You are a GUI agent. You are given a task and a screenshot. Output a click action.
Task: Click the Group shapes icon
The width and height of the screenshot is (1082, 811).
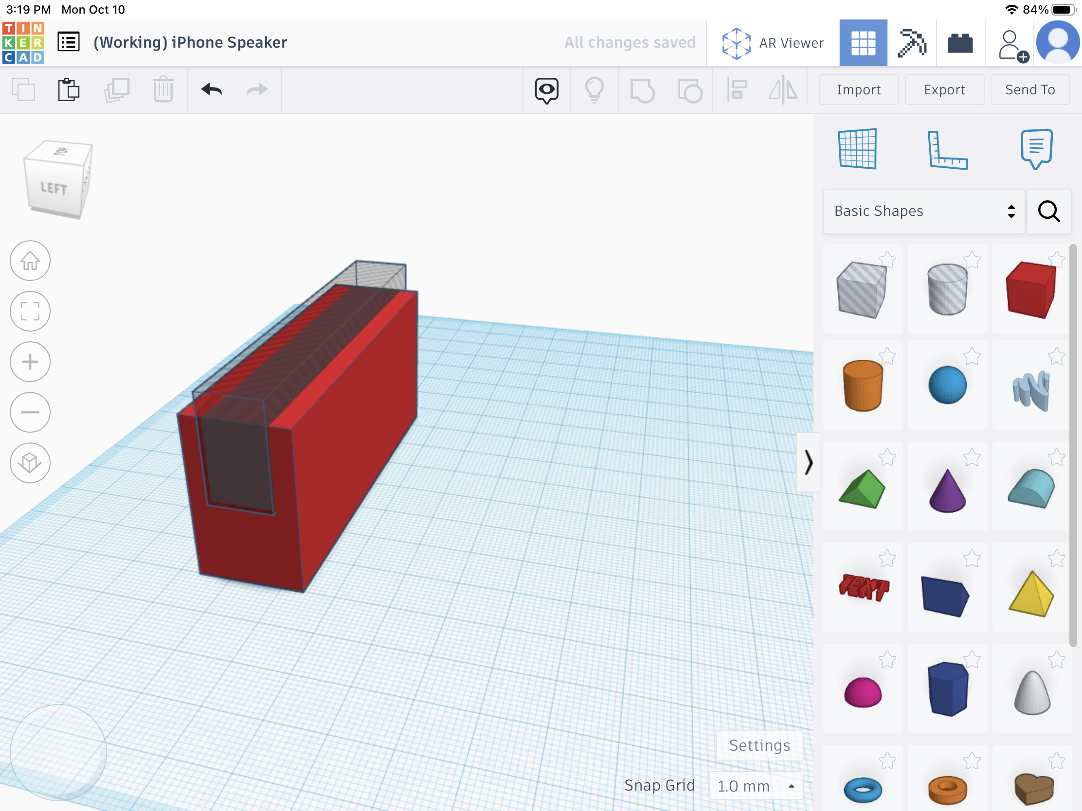tap(642, 90)
